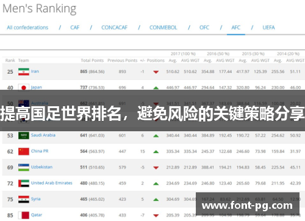
Task: Click previous points value 893
Action: pos(122,71)
